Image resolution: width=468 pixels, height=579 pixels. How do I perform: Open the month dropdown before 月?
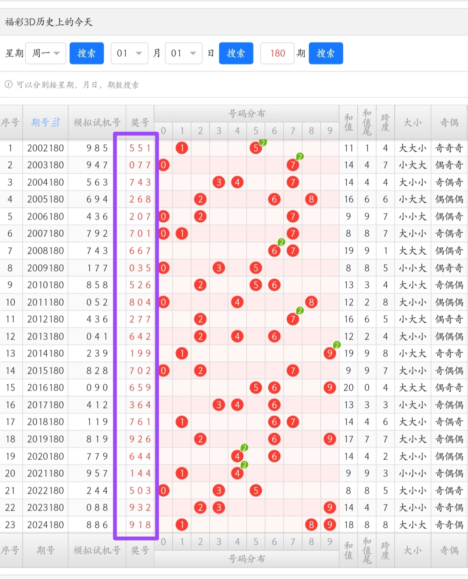pos(130,53)
